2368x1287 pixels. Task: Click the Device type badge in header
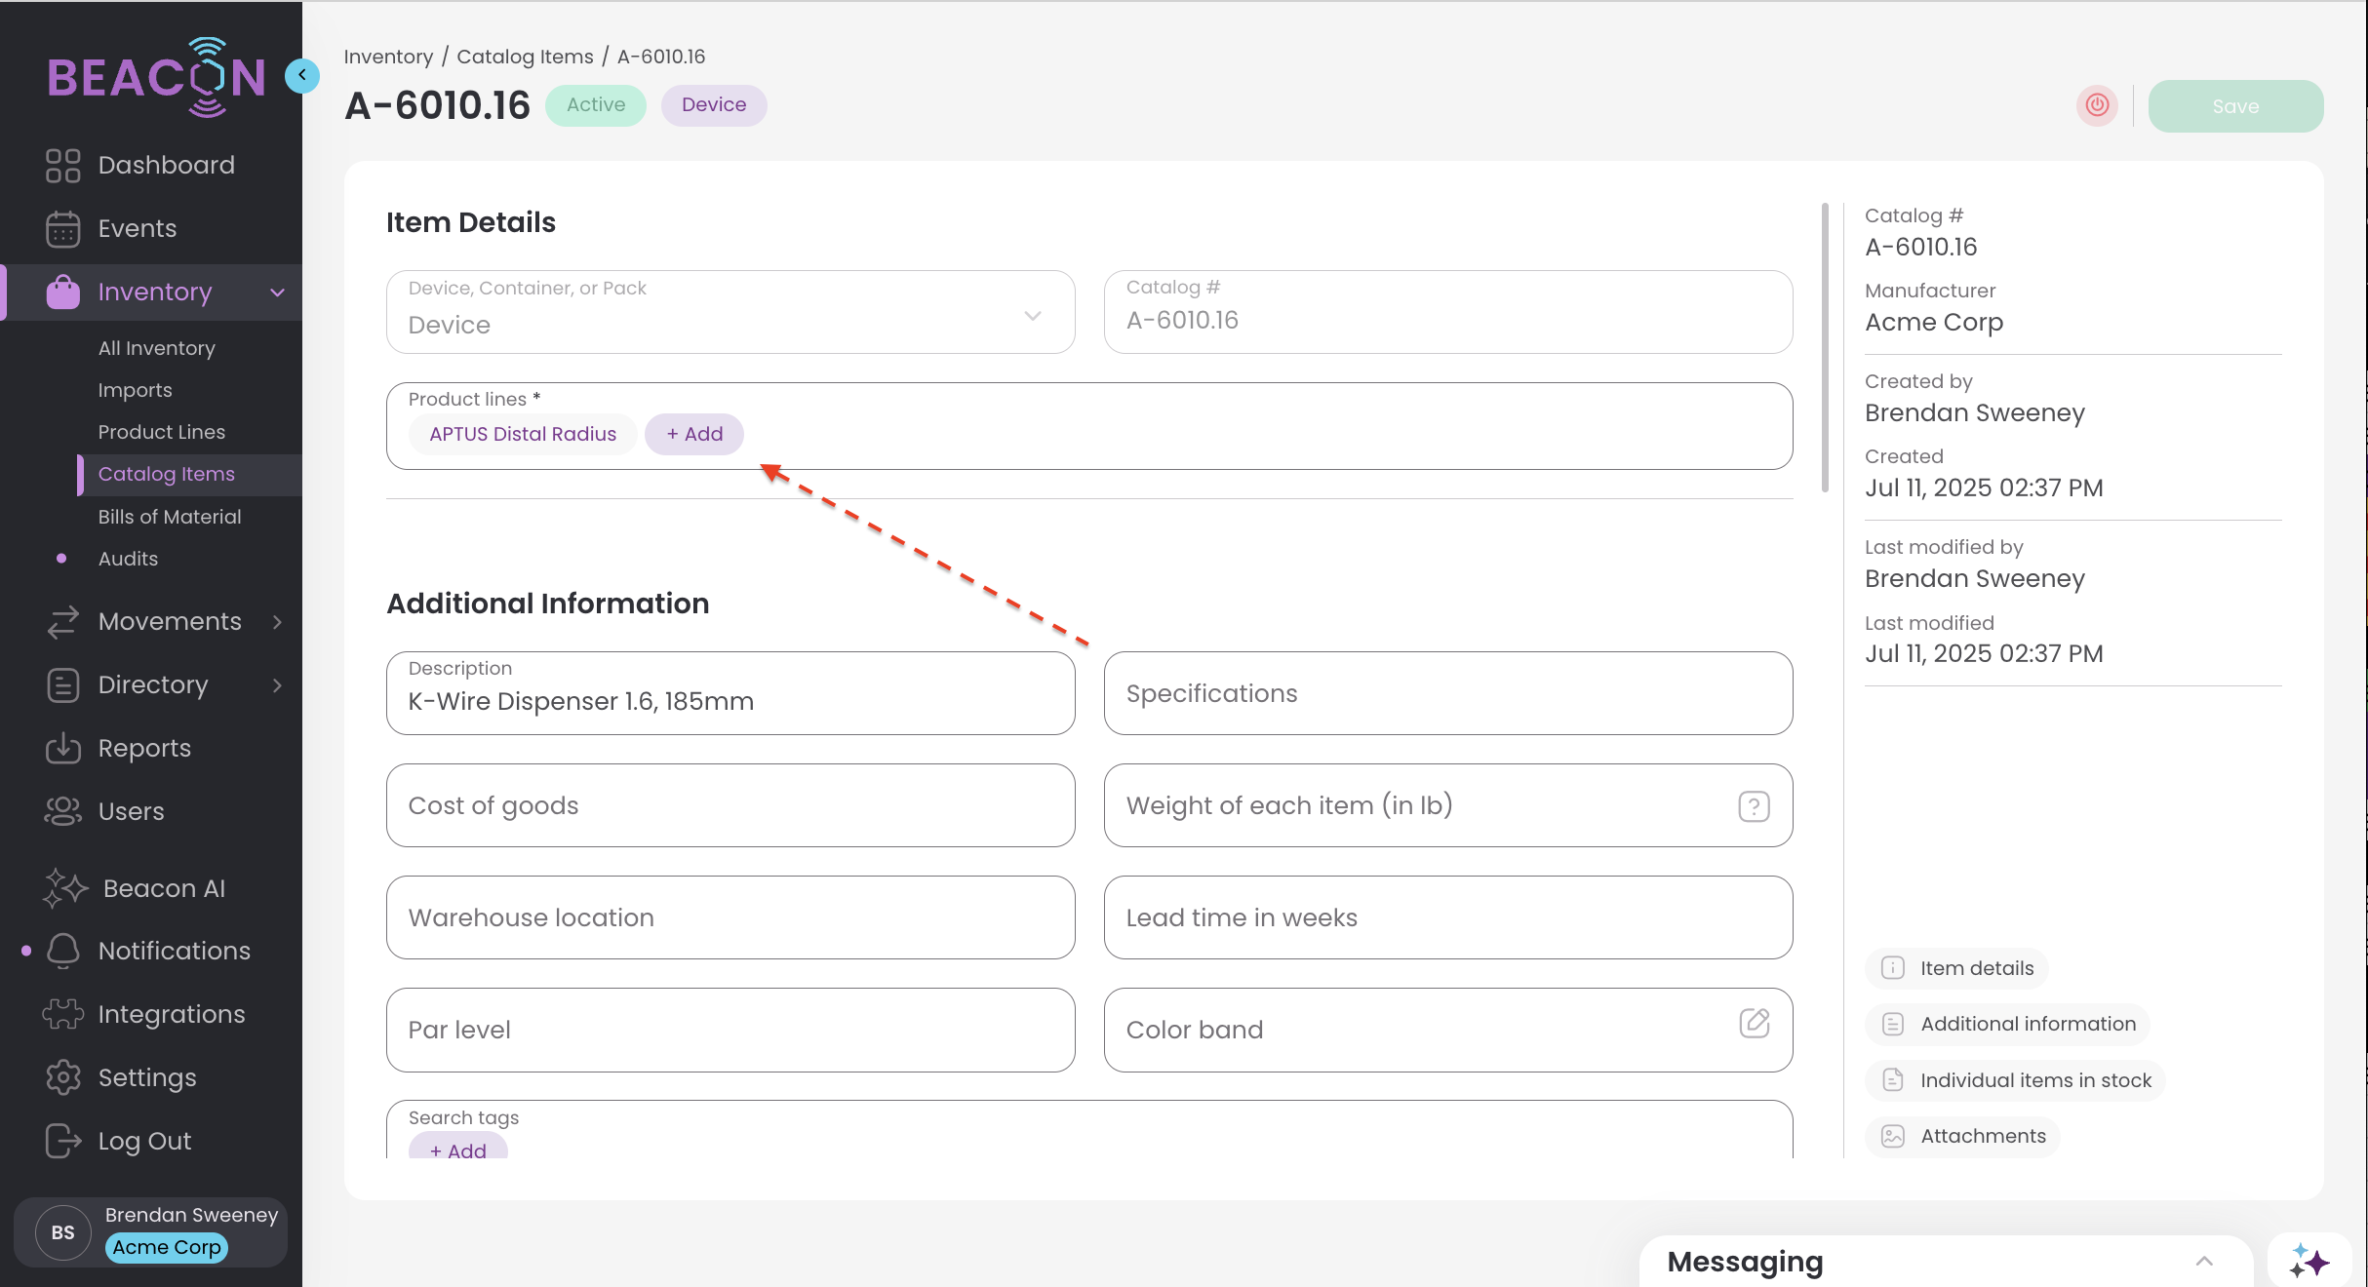tap(714, 105)
